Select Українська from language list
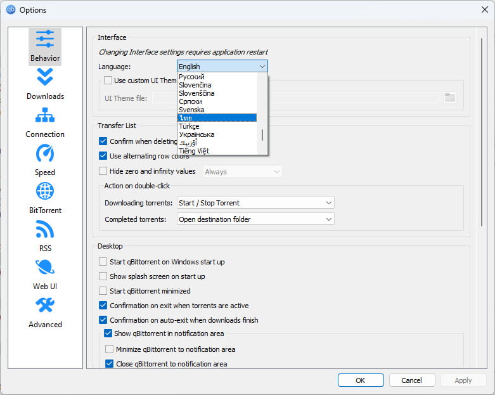The height and width of the screenshot is (395, 495). 217,134
